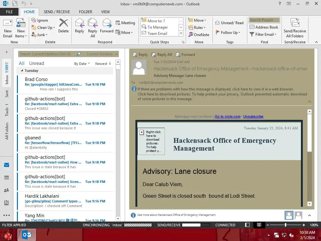This screenshot has width=321, height=241.
Task: Switch to Tasks view icon
Action: [x=7, y=203]
